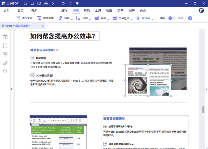The image size is (208, 149).
Task: Click the 将表单数据导出到Excel text
Action: (121, 144)
